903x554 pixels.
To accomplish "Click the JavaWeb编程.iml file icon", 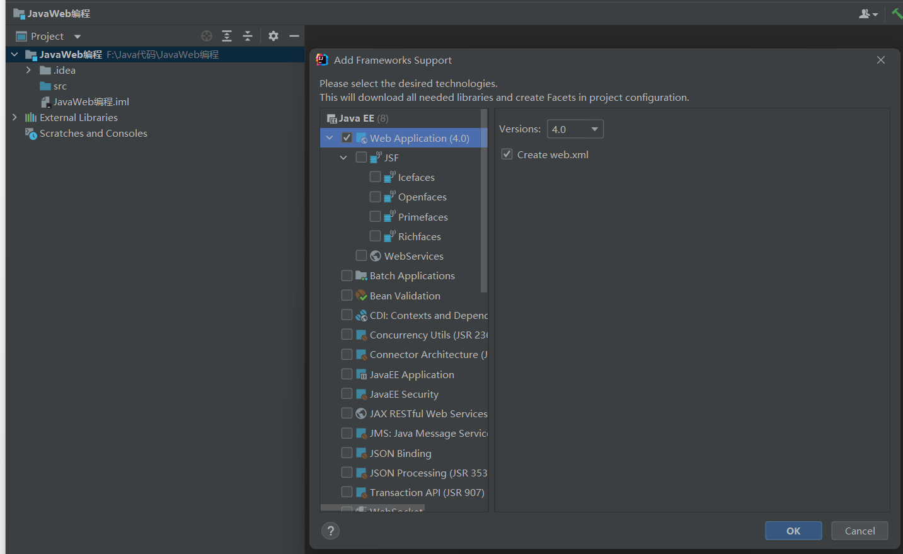I will (x=45, y=102).
